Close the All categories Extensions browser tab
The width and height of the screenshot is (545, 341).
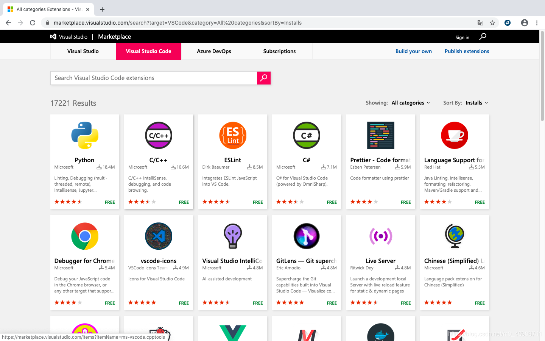tap(88, 9)
